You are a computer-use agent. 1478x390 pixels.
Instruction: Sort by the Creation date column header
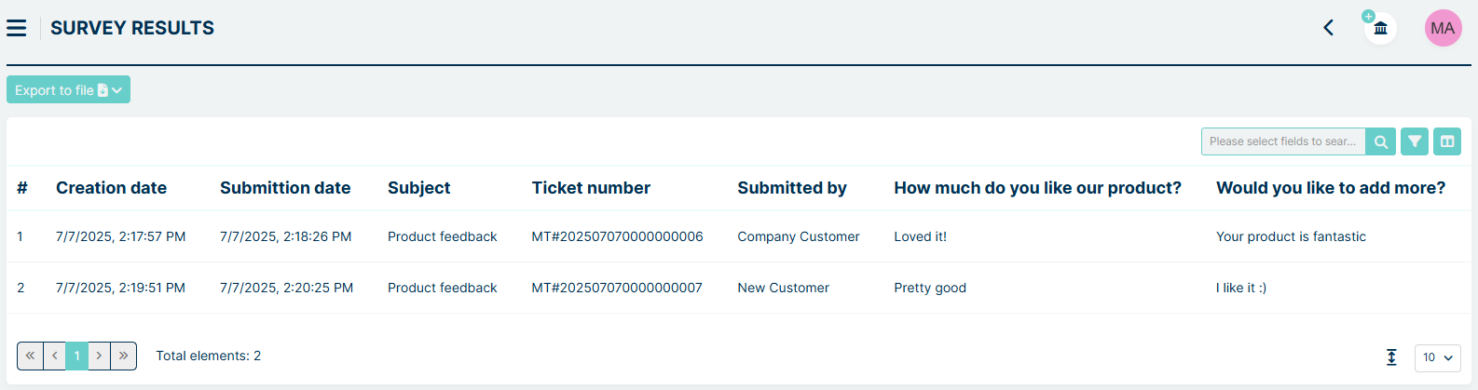pos(111,188)
